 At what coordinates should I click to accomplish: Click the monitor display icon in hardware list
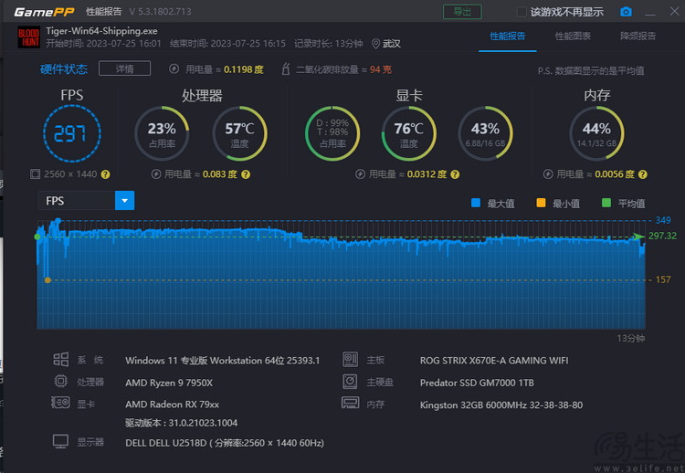point(60,441)
